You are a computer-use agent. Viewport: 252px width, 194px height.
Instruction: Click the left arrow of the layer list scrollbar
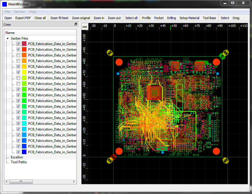pos(7,181)
